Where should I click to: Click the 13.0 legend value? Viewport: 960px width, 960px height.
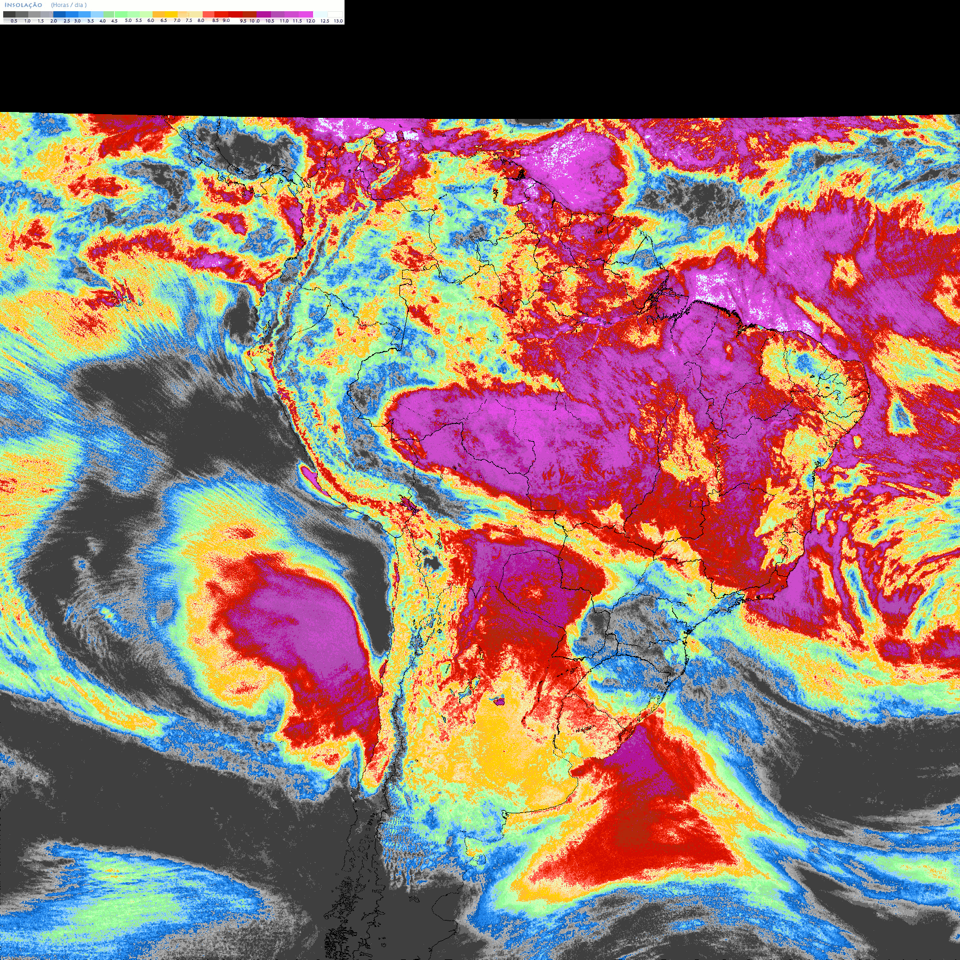(x=338, y=21)
